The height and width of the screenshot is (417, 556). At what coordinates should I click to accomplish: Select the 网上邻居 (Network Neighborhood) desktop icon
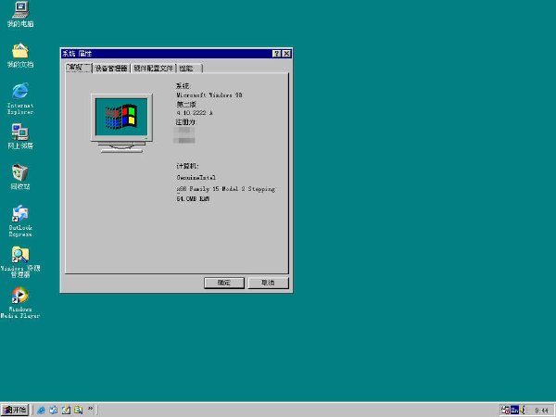(20, 136)
